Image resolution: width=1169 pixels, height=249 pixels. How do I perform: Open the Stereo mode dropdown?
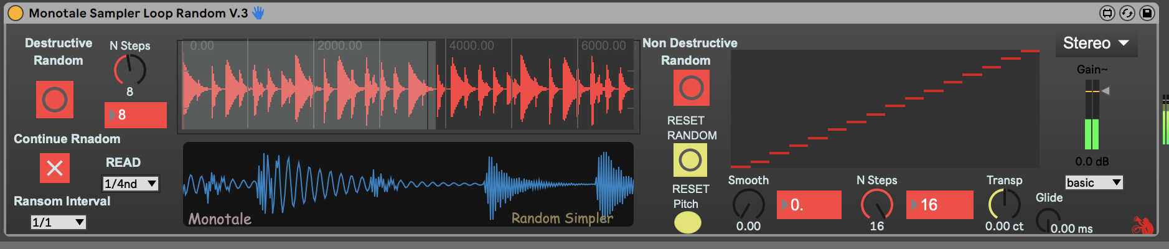(1096, 44)
